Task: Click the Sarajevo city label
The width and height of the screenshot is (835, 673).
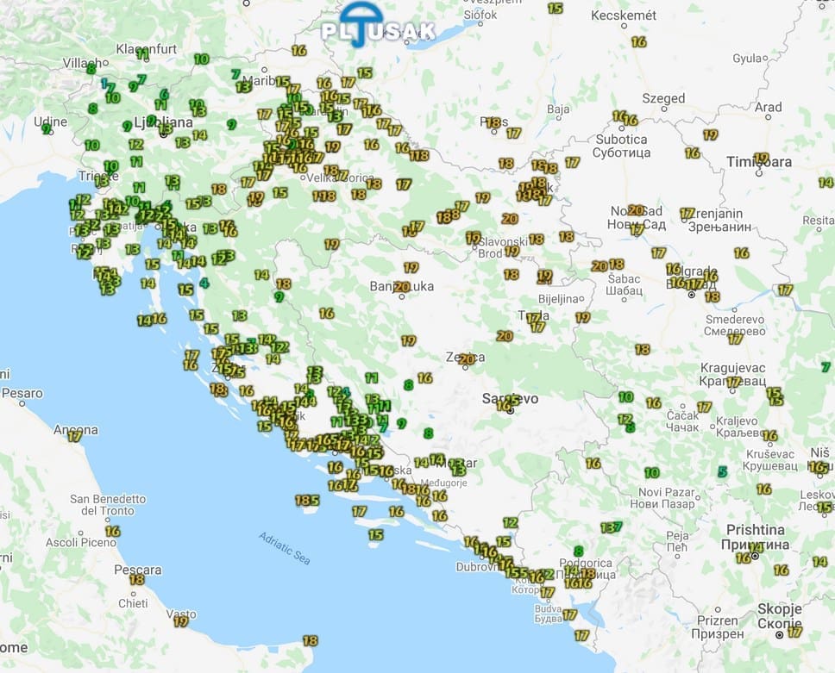Action: (509, 399)
